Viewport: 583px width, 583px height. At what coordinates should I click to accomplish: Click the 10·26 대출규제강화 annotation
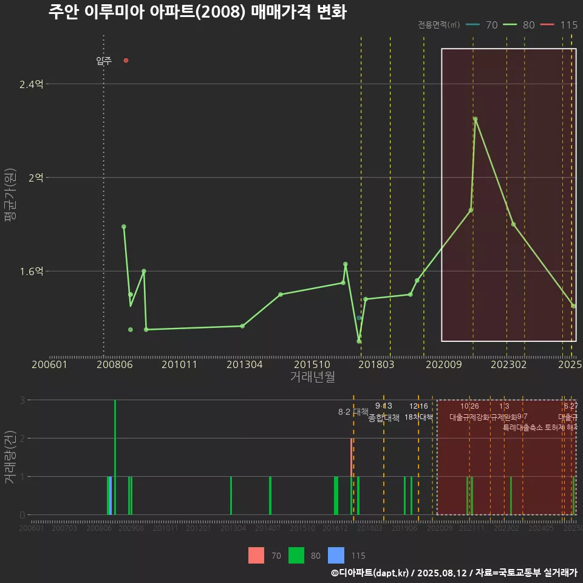469,412
